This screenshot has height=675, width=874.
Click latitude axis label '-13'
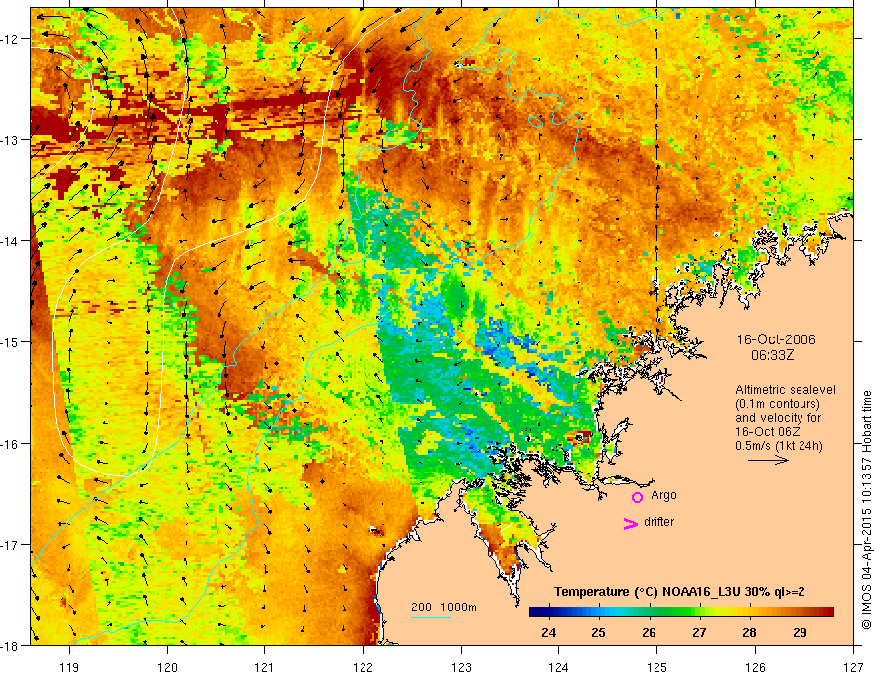pos(11,140)
